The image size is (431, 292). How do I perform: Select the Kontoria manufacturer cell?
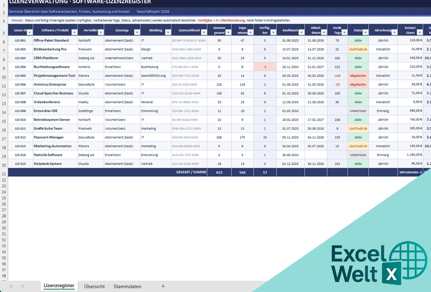91,67
